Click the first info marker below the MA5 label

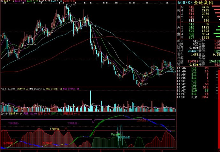tap(5, 3)
